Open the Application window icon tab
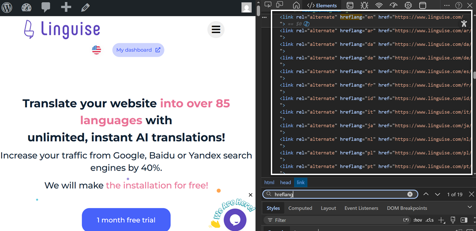The image size is (476, 231). [x=423, y=5]
